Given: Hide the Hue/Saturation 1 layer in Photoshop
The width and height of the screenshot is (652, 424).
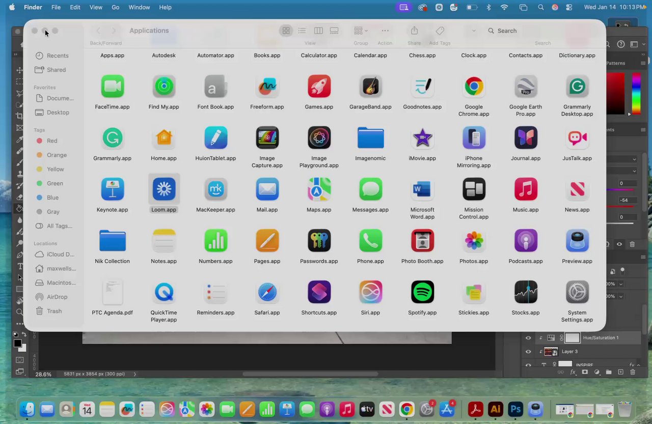Looking at the screenshot, I should point(528,337).
